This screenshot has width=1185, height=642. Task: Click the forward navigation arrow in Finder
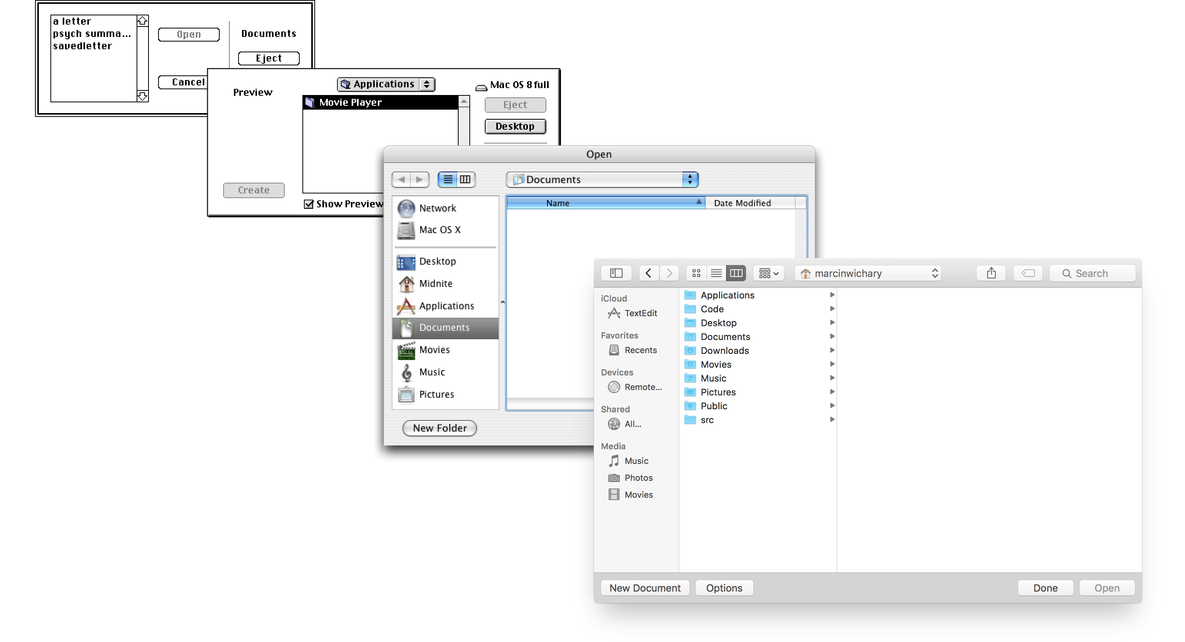(668, 273)
